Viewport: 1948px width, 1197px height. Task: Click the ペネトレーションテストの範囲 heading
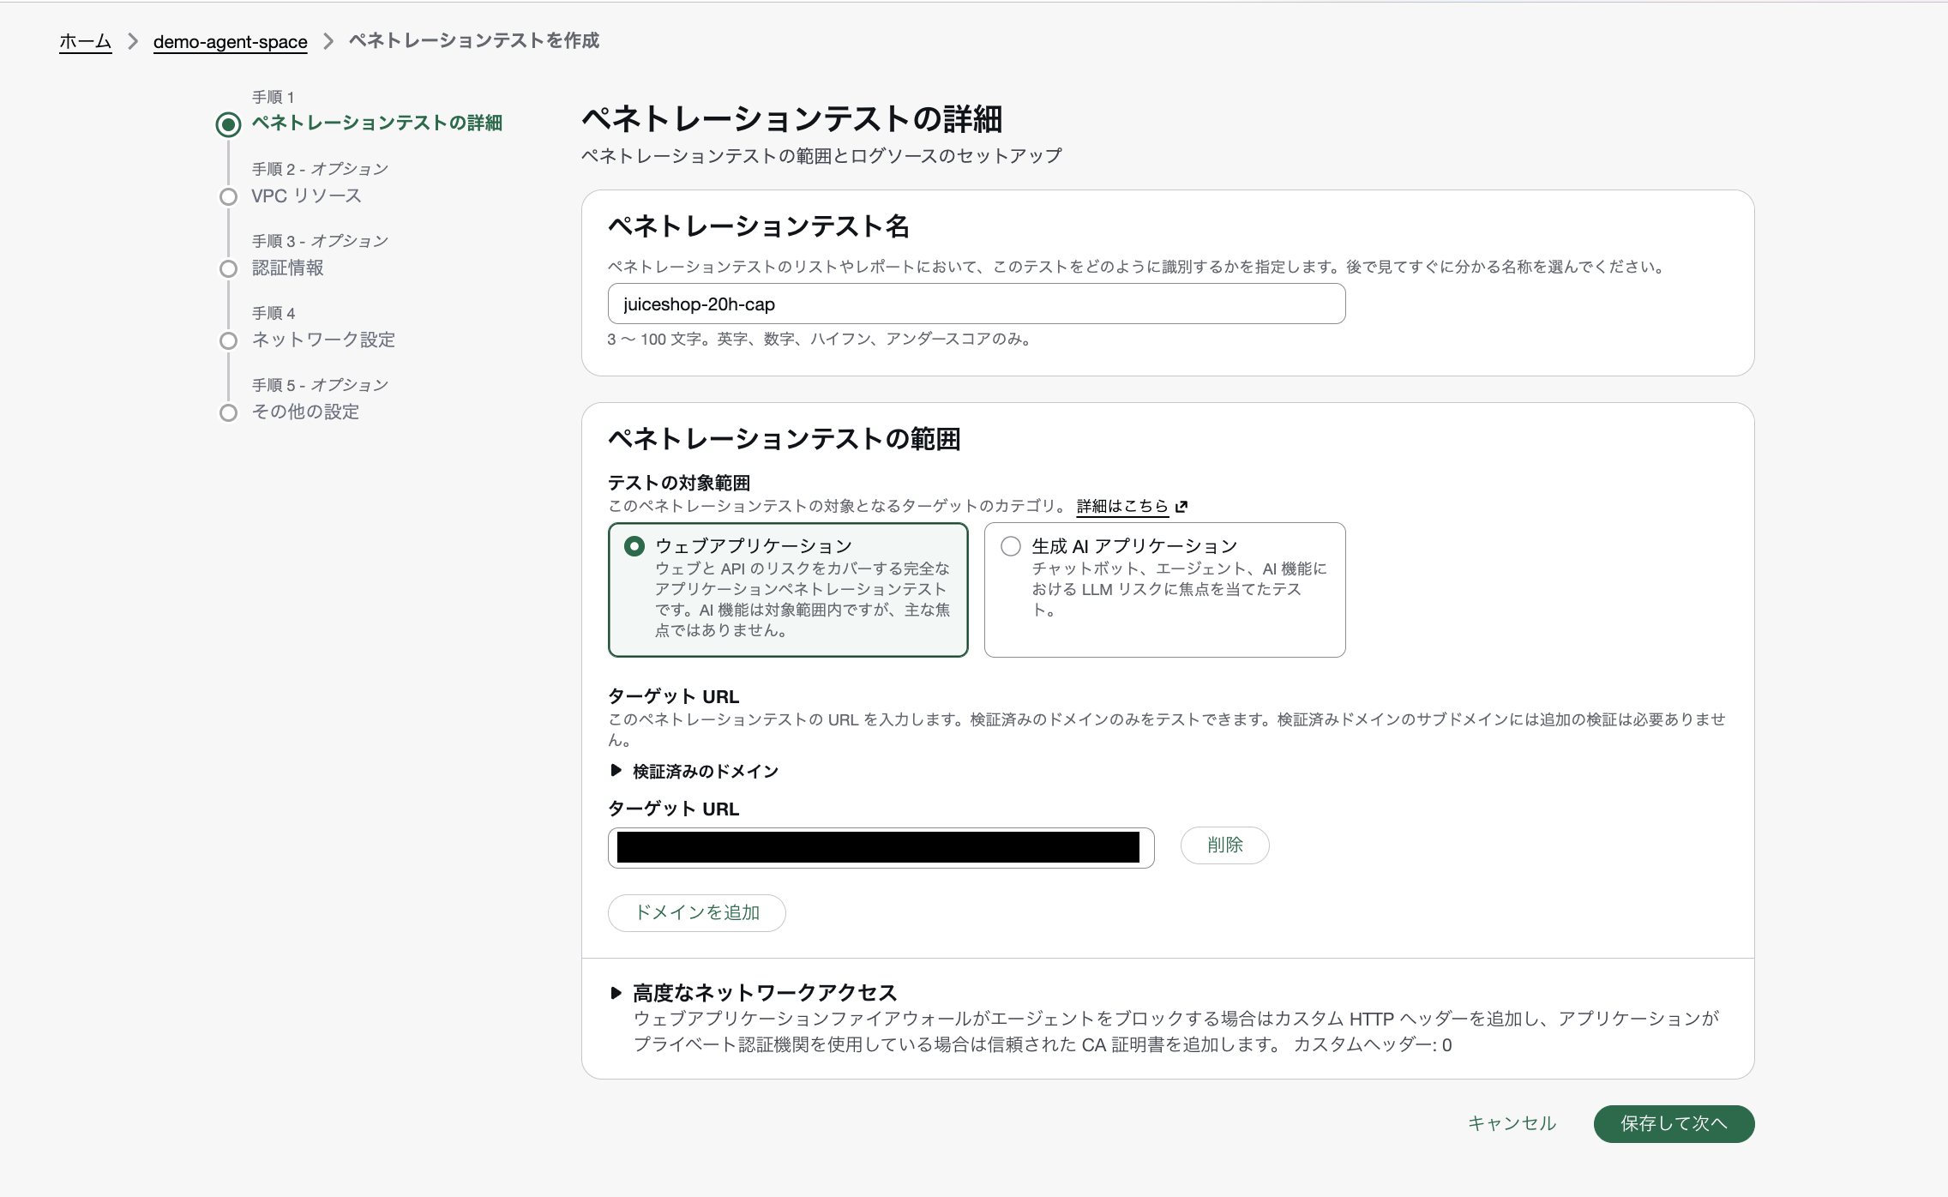tap(784, 439)
